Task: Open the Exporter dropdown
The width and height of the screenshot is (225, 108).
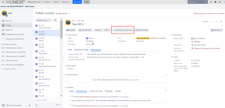Action: pos(216,30)
